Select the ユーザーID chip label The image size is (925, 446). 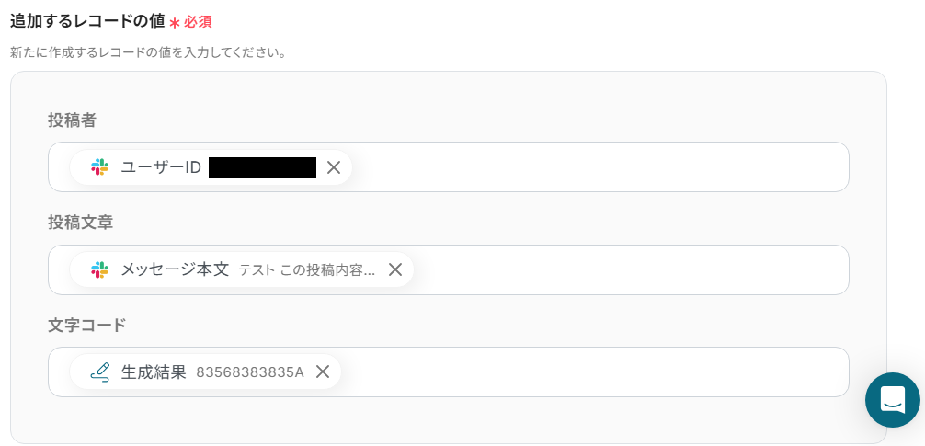pyautogui.click(x=161, y=167)
